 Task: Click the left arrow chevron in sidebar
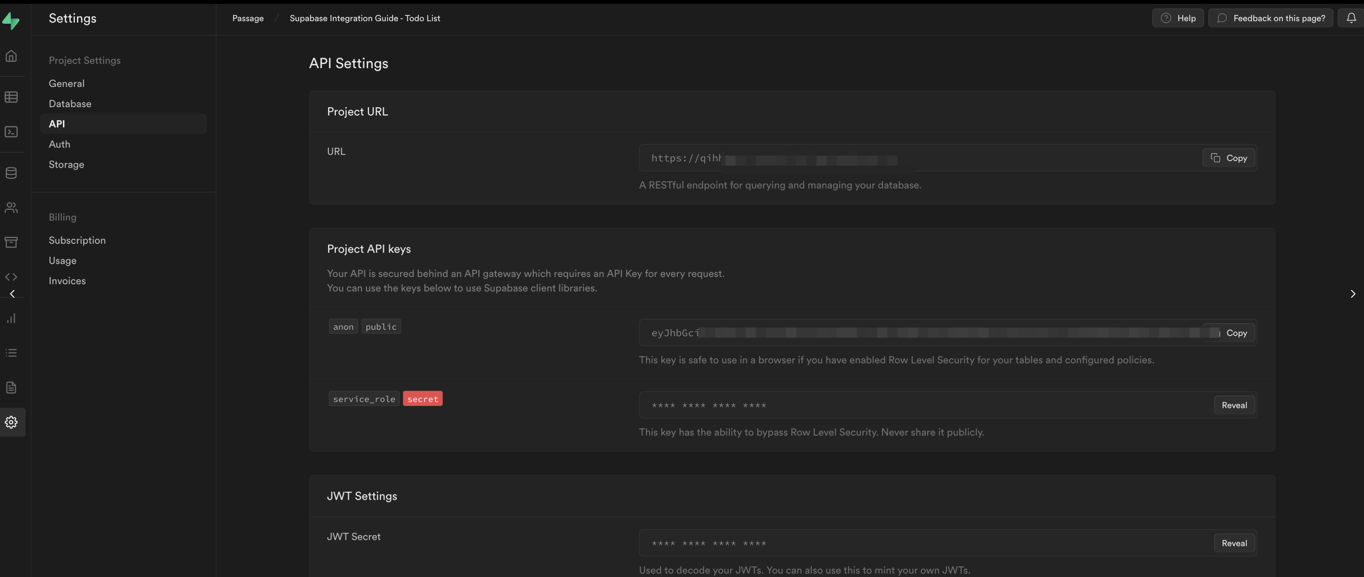(12, 294)
